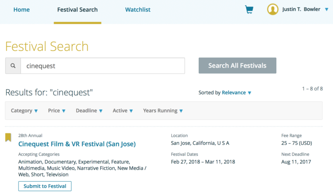Go to the Home tab
This screenshot has height=195, width=333.
[x=22, y=10]
